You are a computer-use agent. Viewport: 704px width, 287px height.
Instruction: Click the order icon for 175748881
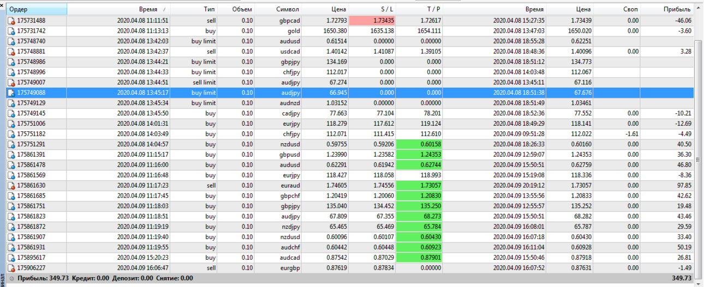click(x=11, y=52)
